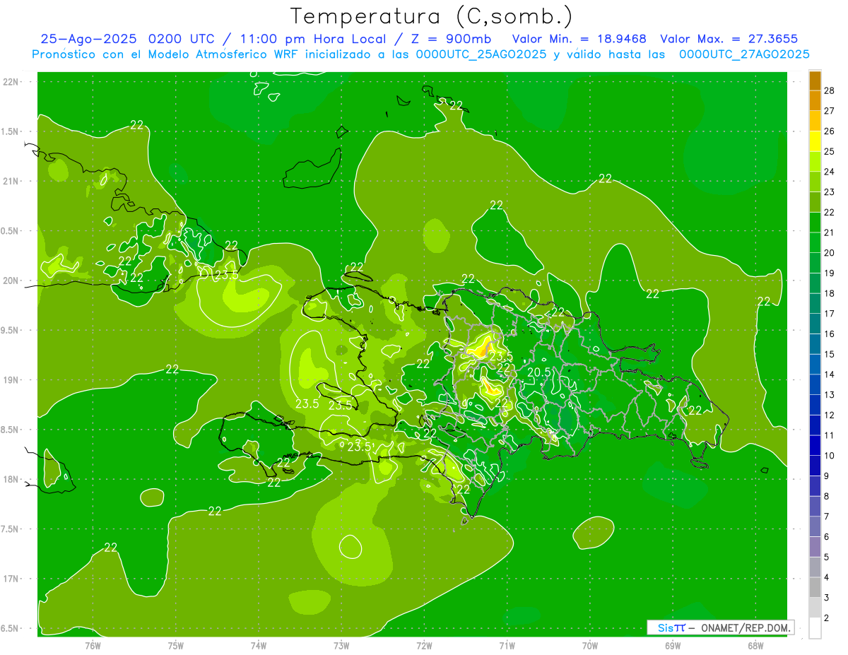Click the longitude axis label "72W"

pos(424,644)
